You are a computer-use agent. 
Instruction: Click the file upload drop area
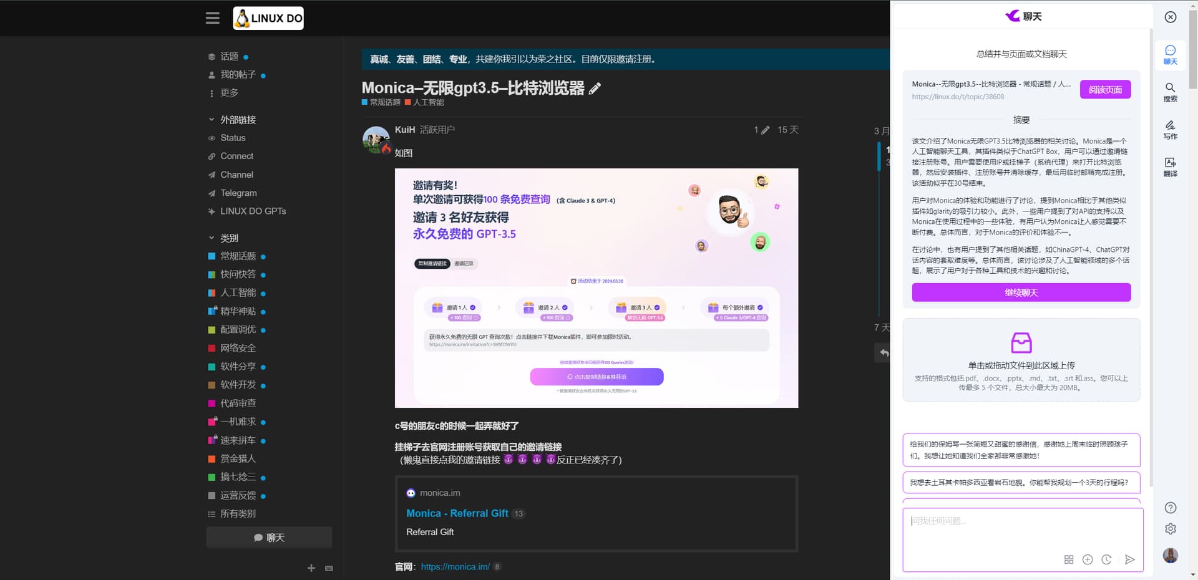[1021, 360]
